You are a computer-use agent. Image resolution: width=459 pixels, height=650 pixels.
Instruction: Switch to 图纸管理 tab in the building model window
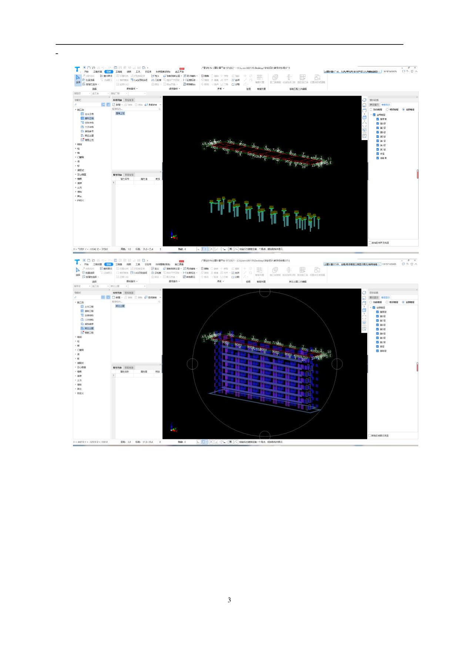129,293
